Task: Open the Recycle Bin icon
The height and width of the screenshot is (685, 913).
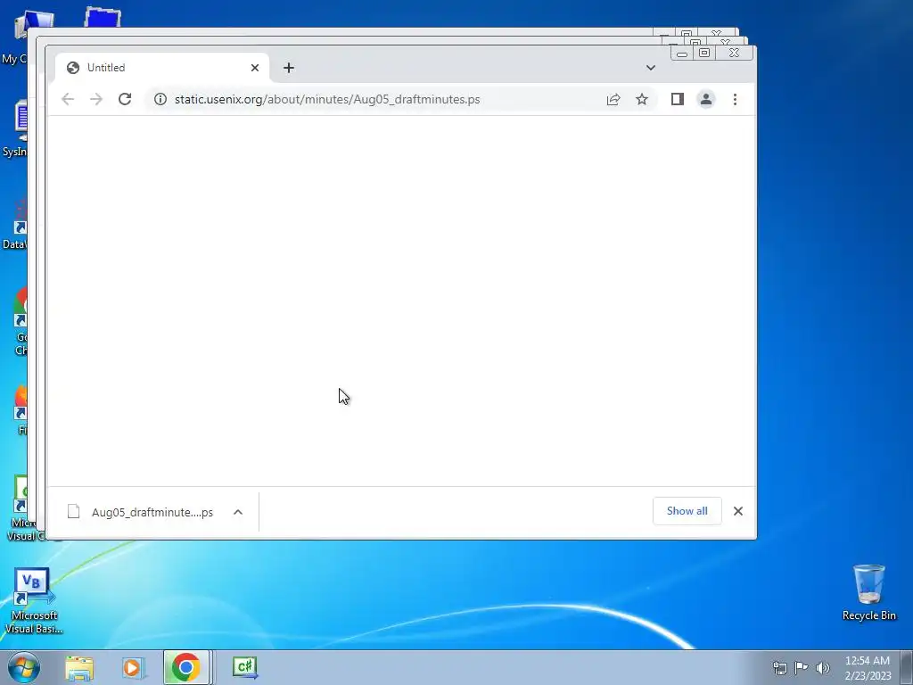Action: (x=868, y=592)
